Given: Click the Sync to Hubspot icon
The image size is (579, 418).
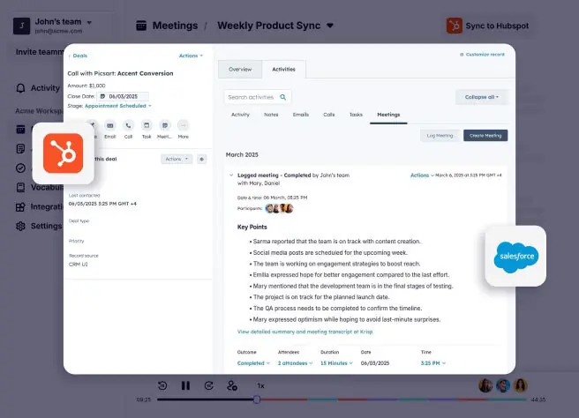Looking at the screenshot, I should pyautogui.click(x=455, y=26).
